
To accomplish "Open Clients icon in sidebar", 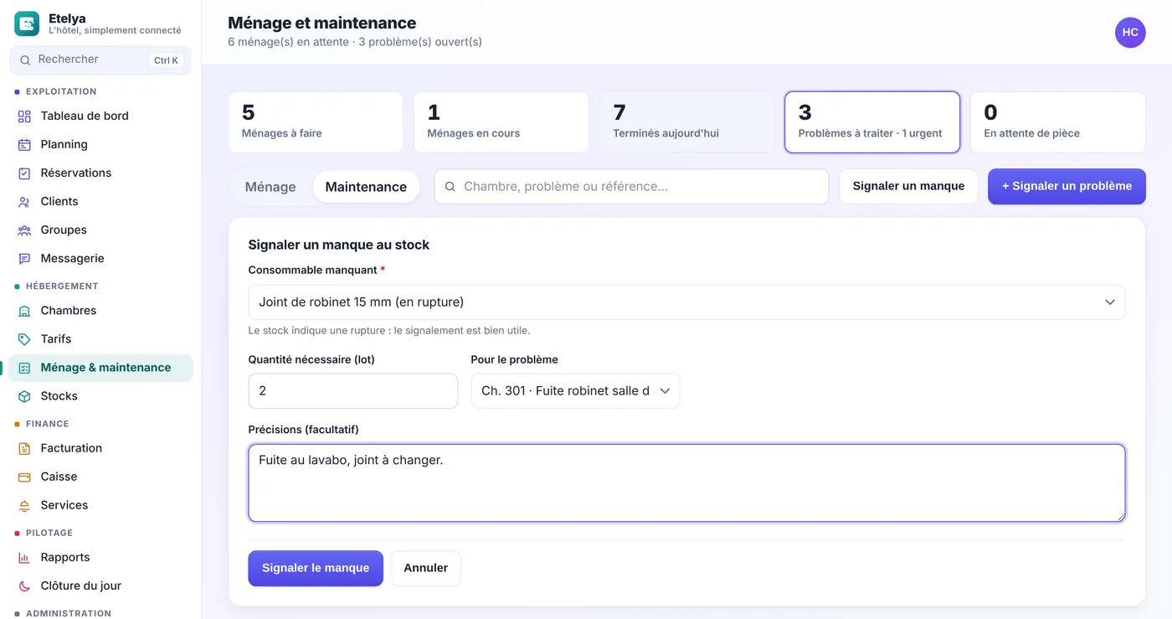I will coord(24,202).
